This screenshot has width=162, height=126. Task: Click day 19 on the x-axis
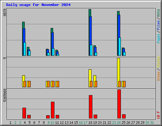pos(95,123)
